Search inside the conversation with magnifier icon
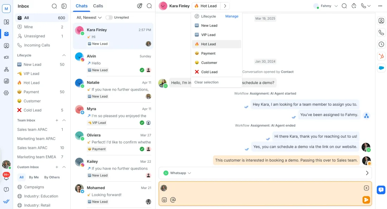 click(344, 6)
